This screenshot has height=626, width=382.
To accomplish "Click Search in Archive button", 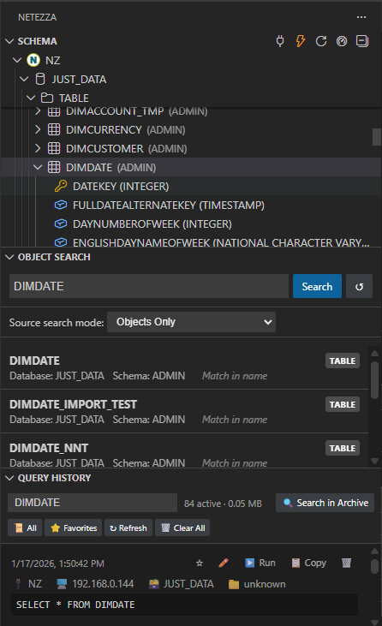I will (325, 503).
